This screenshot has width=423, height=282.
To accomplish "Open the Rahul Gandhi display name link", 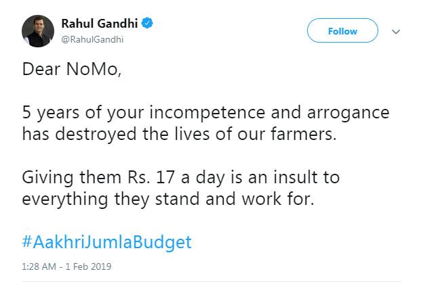I will [x=100, y=24].
